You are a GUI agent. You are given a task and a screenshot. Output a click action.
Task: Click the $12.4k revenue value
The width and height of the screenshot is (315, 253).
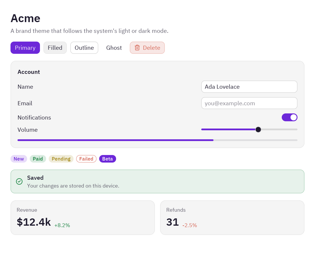[x=34, y=222]
